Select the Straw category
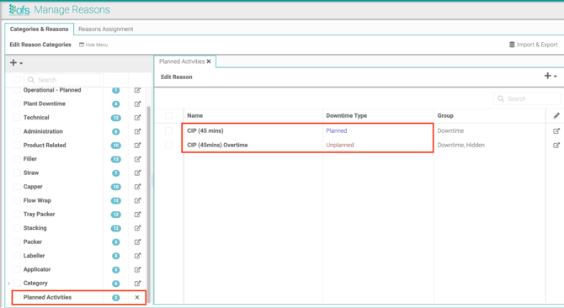 pos(31,173)
